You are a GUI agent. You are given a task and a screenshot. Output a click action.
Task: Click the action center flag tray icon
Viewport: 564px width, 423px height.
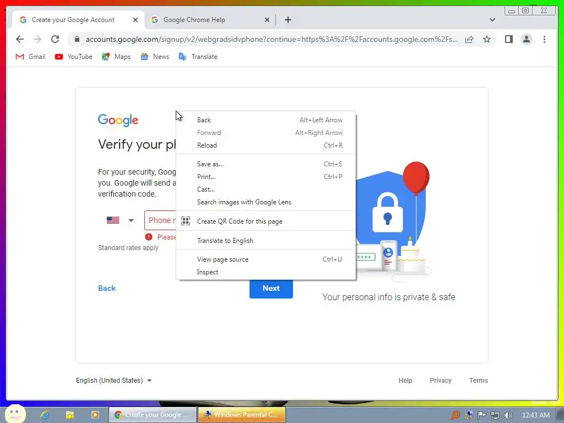pos(481,415)
